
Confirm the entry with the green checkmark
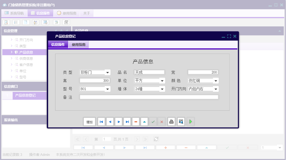[x=153, y=122]
